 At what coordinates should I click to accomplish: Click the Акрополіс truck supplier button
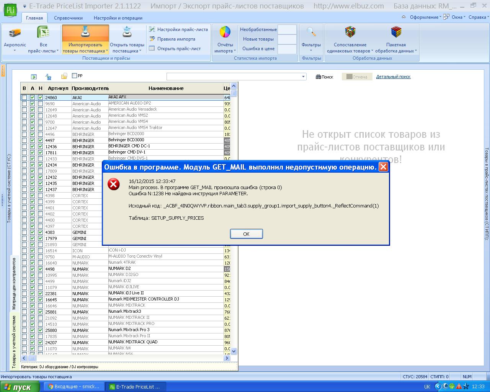[x=15, y=39]
